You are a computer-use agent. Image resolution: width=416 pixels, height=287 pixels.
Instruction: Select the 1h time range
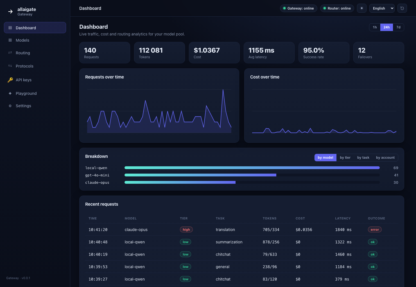375,27
